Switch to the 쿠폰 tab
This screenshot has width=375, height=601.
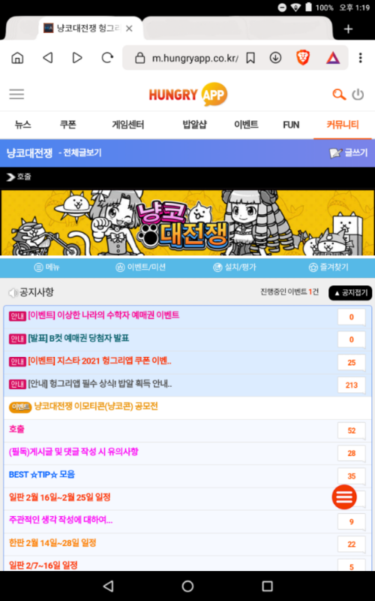click(67, 125)
